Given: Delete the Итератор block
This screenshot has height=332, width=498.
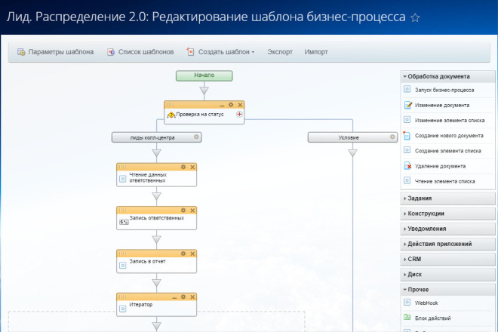Looking at the screenshot, I should click(x=192, y=297).
